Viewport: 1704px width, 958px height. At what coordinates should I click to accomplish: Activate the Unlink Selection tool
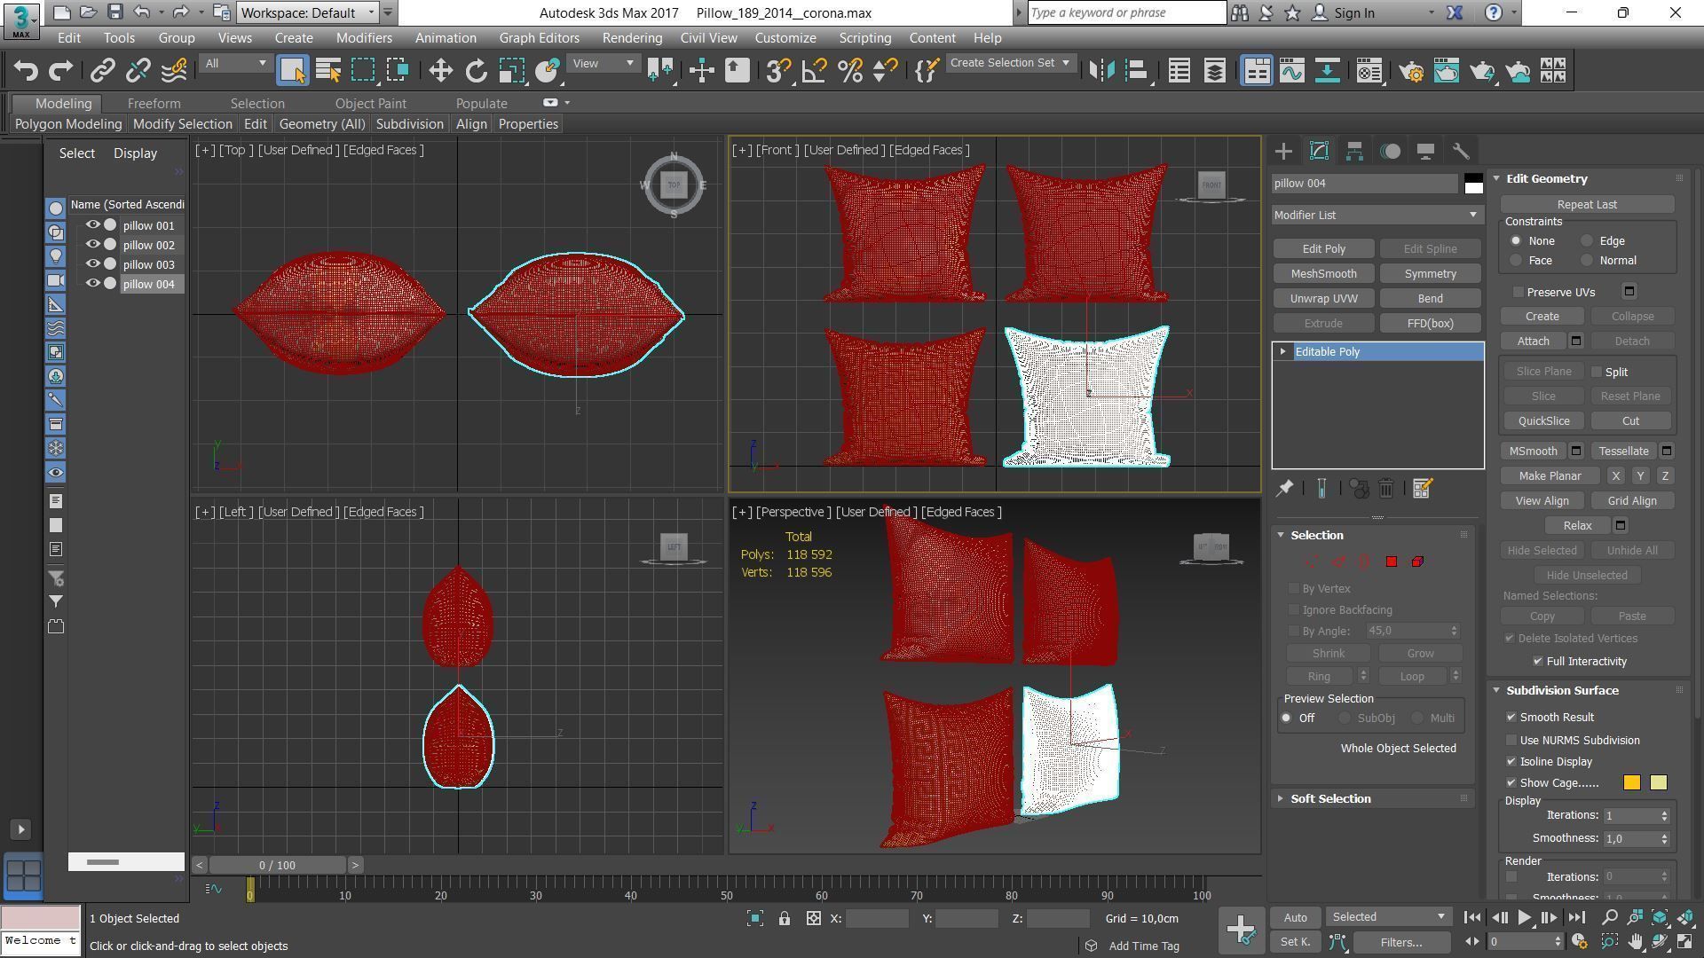tap(138, 71)
